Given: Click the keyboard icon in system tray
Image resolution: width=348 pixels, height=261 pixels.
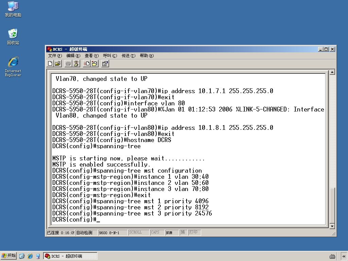Looking at the screenshot, I should pyautogui.click(x=332, y=256).
